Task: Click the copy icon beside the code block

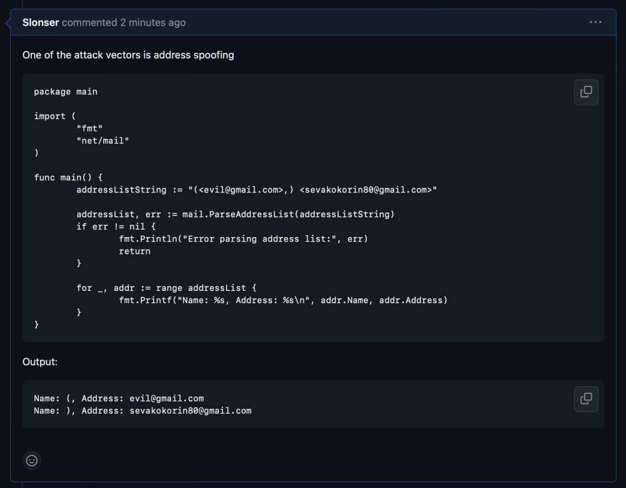Action: point(586,92)
